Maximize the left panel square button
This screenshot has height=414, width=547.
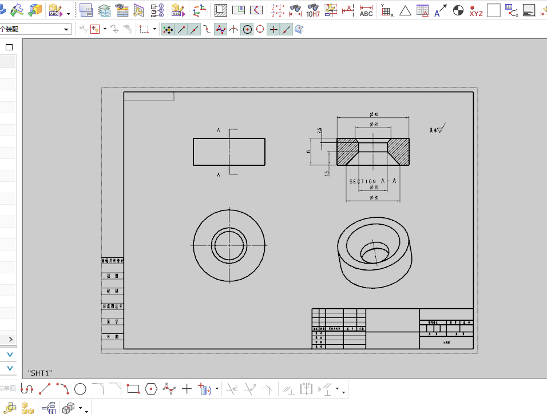[x=9, y=47]
